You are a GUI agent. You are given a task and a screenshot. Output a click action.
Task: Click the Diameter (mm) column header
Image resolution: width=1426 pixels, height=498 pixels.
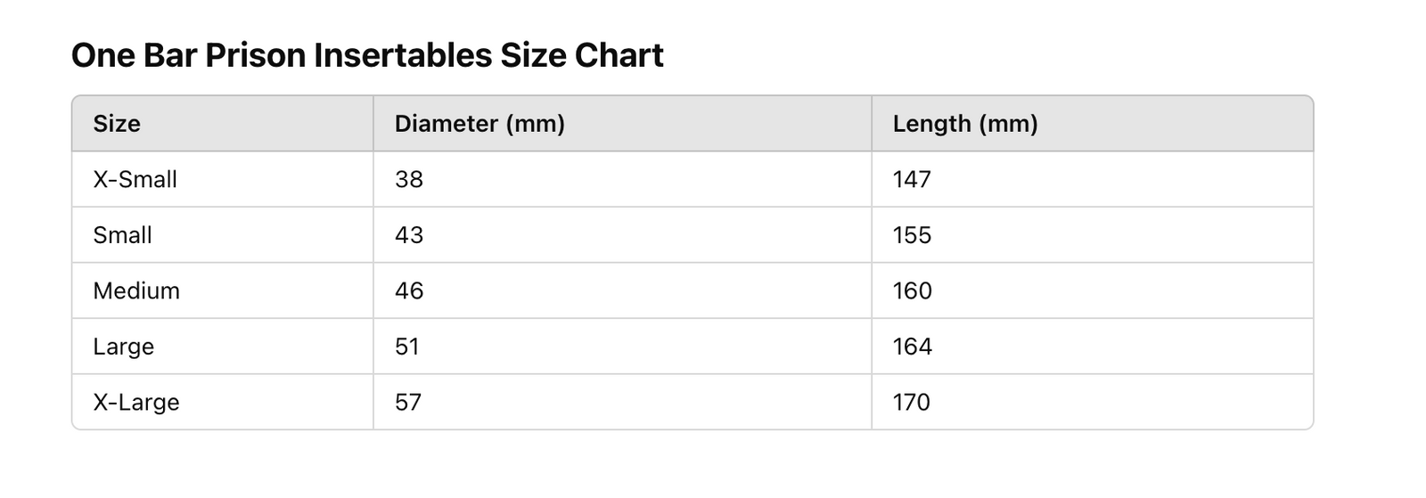tap(479, 124)
